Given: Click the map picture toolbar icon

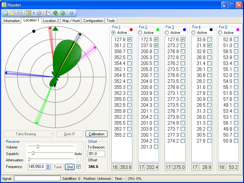Looking at the screenshot, I should (29, 13).
